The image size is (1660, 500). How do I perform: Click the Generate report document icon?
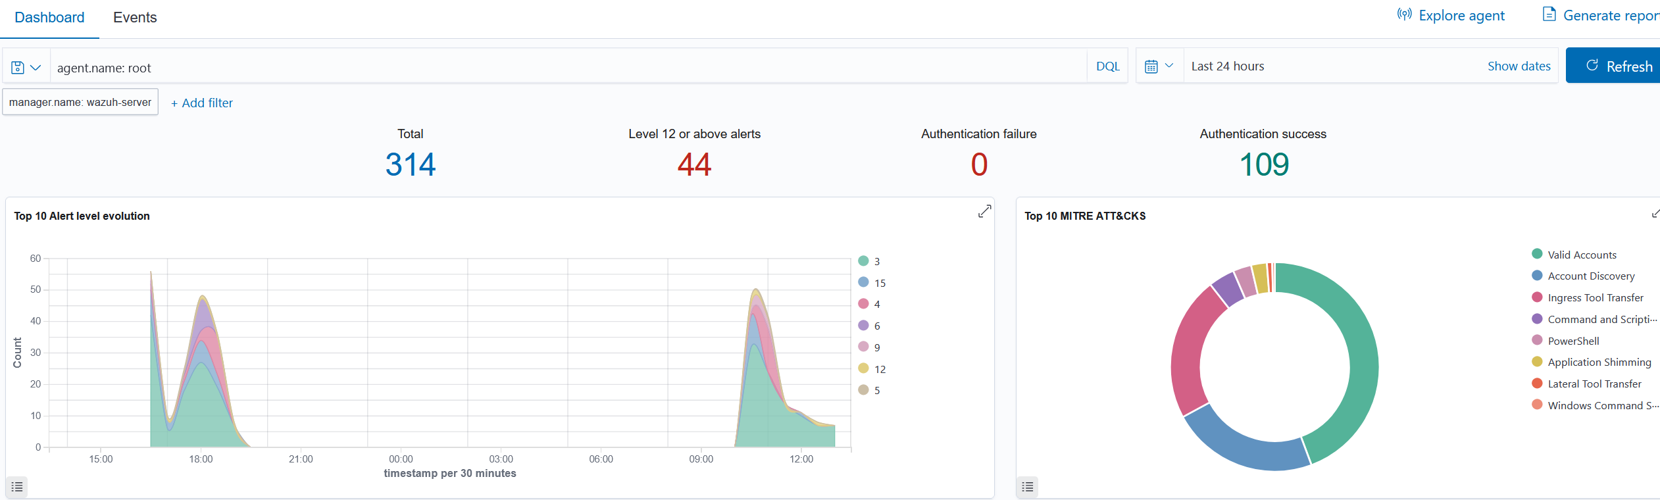tap(1549, 14)
